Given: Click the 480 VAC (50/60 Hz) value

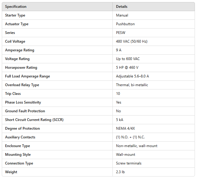Looking at the screenshot, I should (x=132, y=41).
